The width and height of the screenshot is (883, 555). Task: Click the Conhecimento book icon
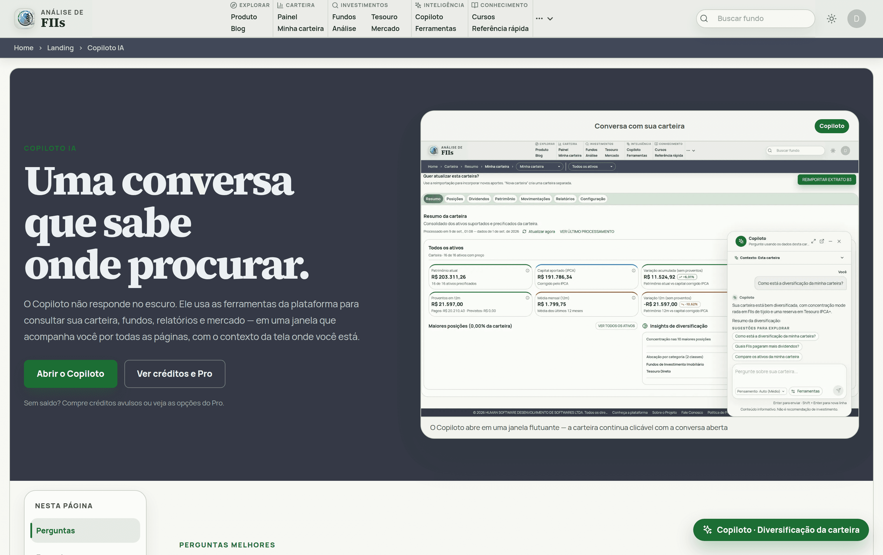click(x=474, y=5)
